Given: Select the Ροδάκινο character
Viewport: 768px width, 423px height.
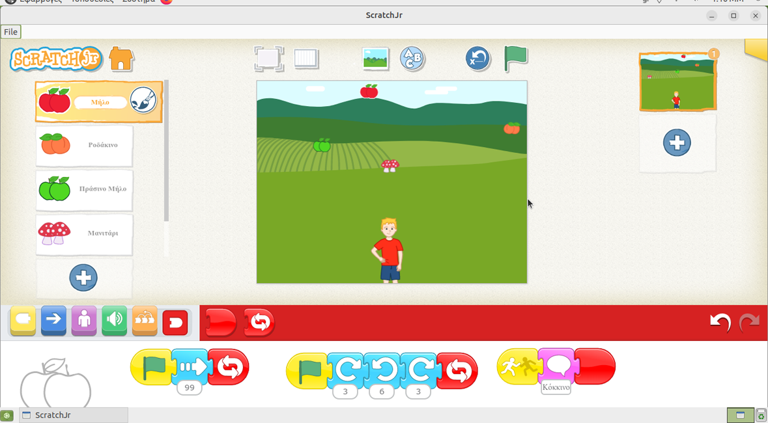Looking at the screenshot, I should click(x=85, y=145).
